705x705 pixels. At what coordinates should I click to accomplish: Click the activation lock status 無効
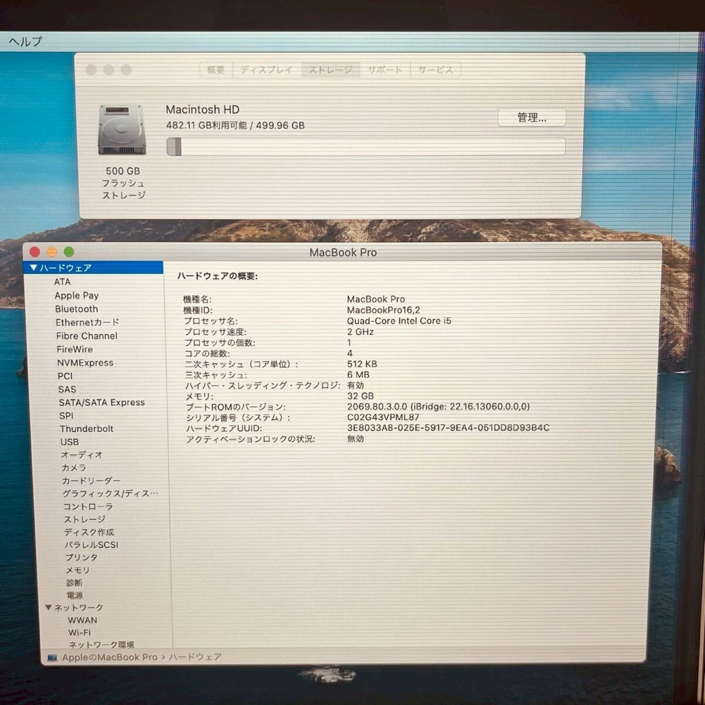click(355, 439)
